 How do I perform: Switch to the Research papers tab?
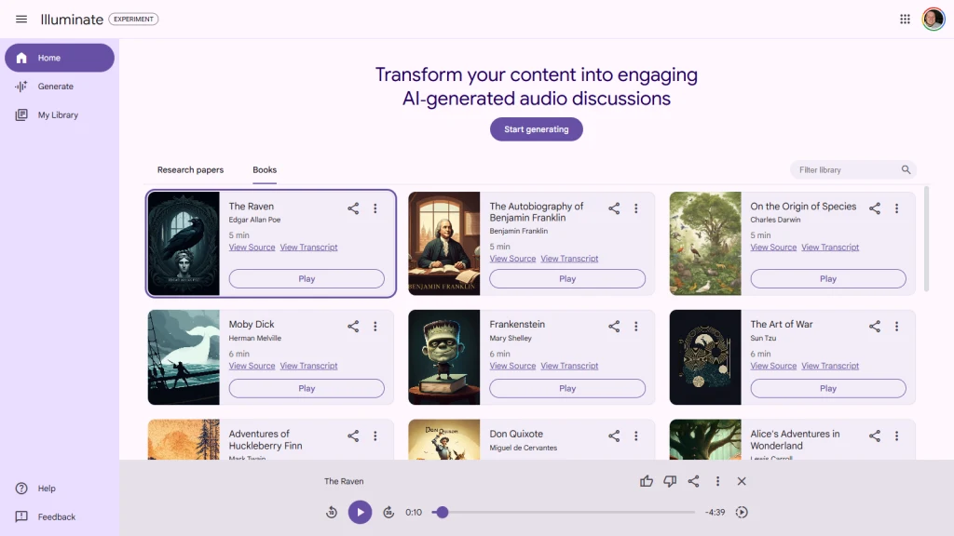pos(190,170)
